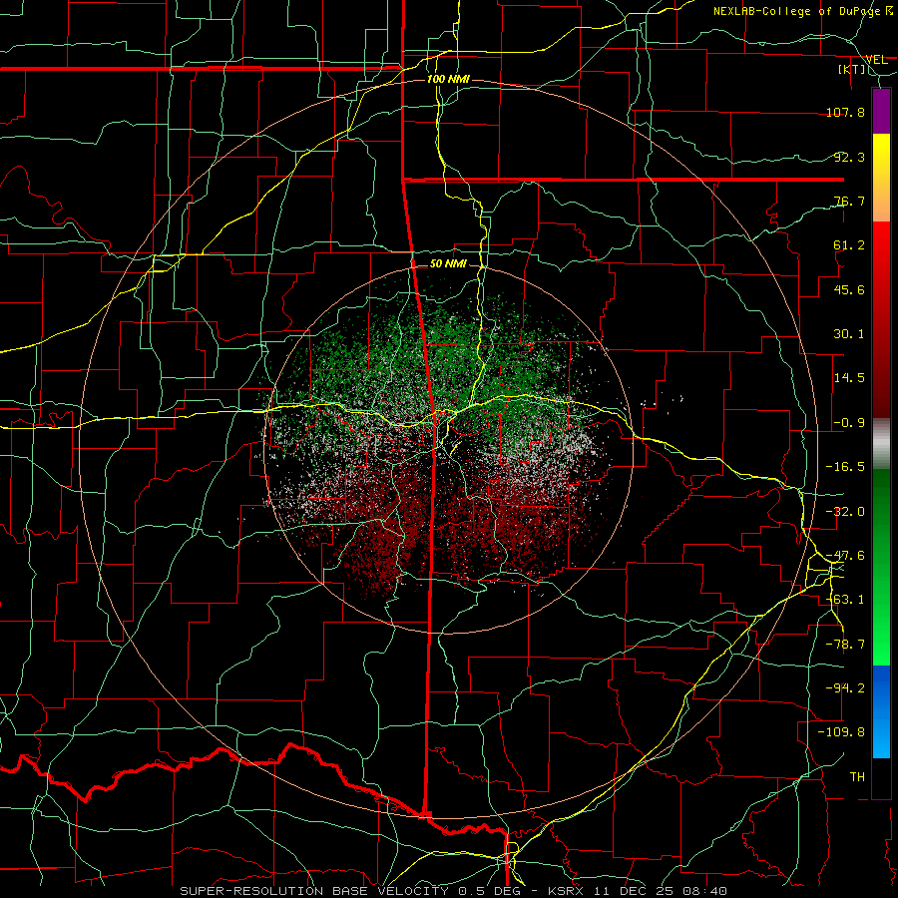Click the VEL legend heading
The width and height of the screenshot is (898, 898).
coord(876,59)
